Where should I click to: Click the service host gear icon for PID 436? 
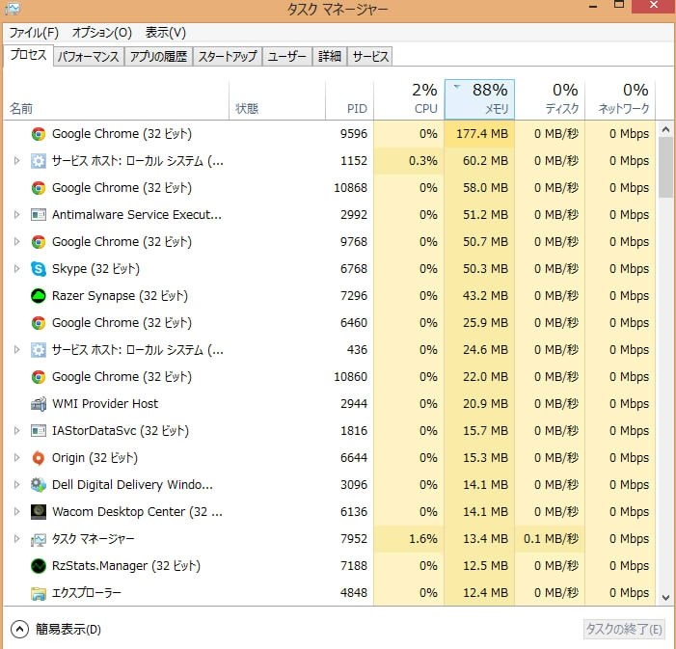[39, 350]
